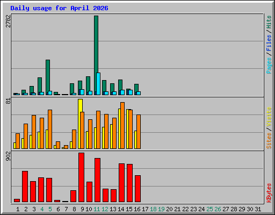
Task: Click the 'Daily usage for April 2026' title
Action: (x=59, y=8)
